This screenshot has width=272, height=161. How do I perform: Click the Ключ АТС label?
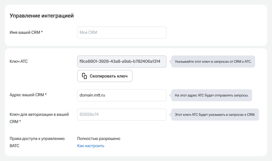click(x=19, y=62)
